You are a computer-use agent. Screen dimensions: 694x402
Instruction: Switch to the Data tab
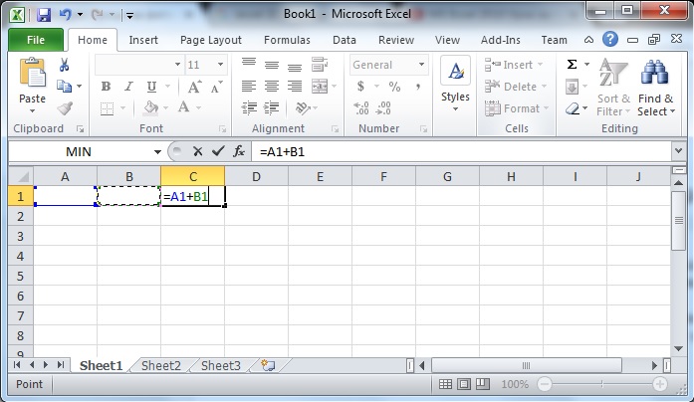[x=345, y=40]
